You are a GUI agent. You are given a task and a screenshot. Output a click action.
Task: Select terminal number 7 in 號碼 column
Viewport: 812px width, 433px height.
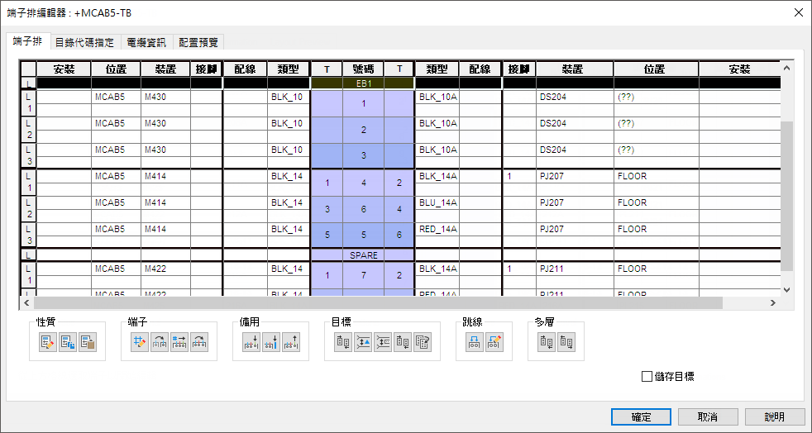click(363, 275)
